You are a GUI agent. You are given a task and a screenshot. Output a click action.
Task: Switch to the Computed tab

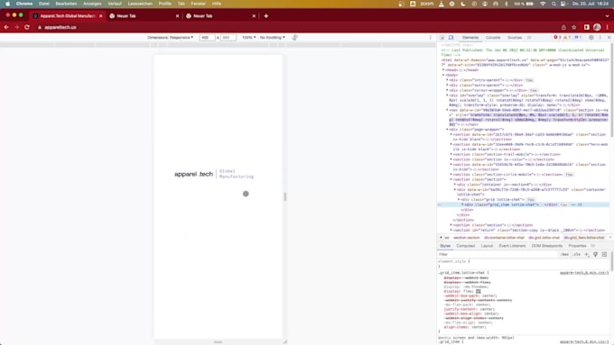pyautogui.click(x=466, y=246)
